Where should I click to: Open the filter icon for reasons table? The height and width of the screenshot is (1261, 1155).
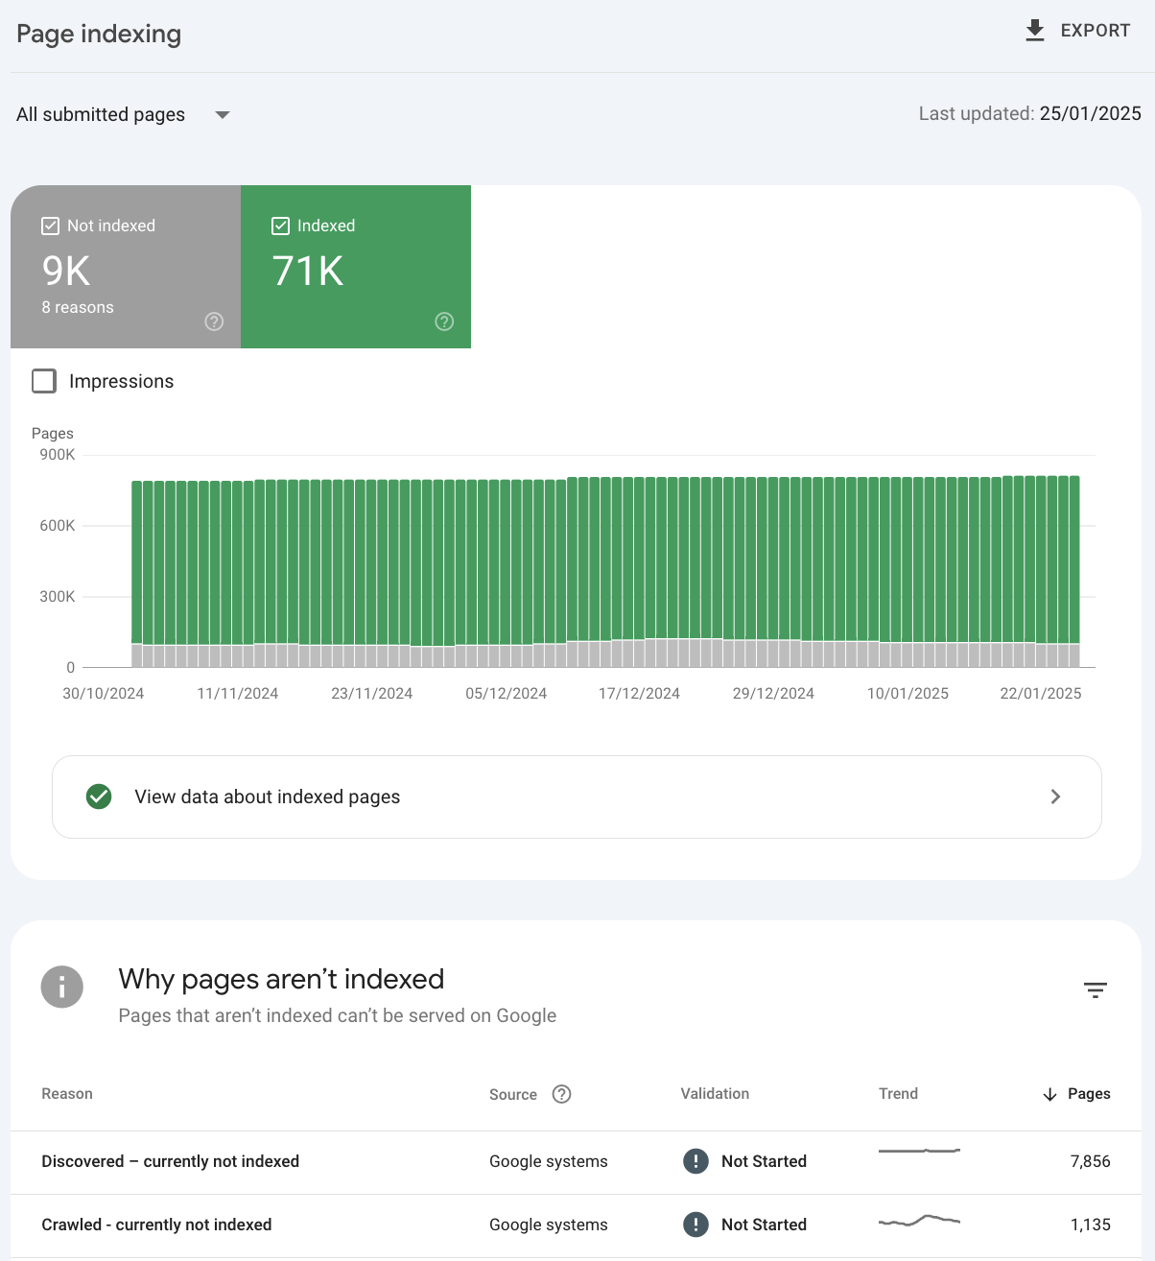point(1095,989)
